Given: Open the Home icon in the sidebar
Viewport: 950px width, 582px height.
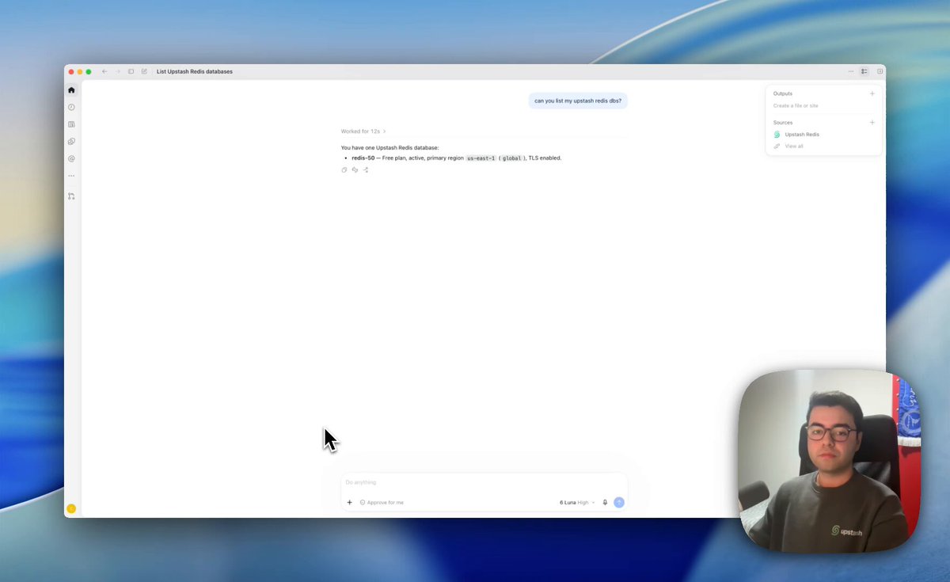Looking at the screenshot, I should pos(71,90).
